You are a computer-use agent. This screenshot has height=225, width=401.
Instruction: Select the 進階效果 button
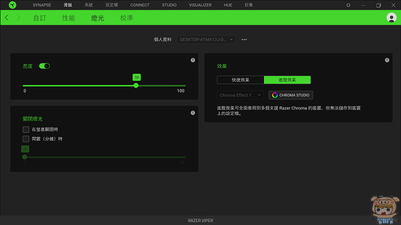click(x=287, y=80)
